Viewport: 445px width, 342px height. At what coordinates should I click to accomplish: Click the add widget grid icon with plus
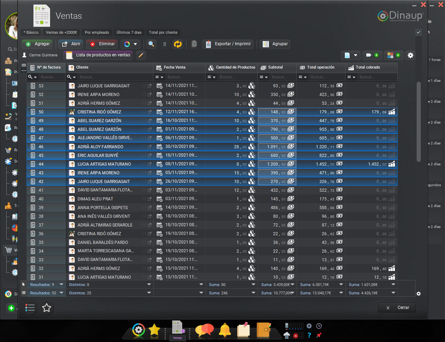click(394, 55)
